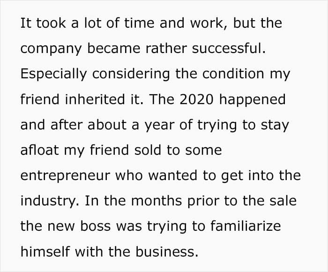Click the word 'Especially' starting the third line
The image size is (328, 272).
53,75
